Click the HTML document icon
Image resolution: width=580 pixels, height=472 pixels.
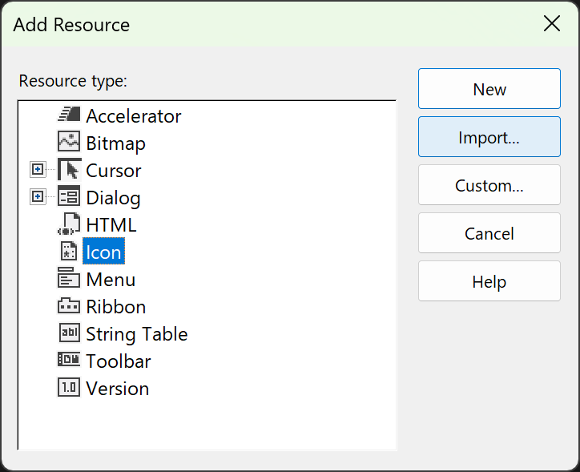click(x=69, y=224)
